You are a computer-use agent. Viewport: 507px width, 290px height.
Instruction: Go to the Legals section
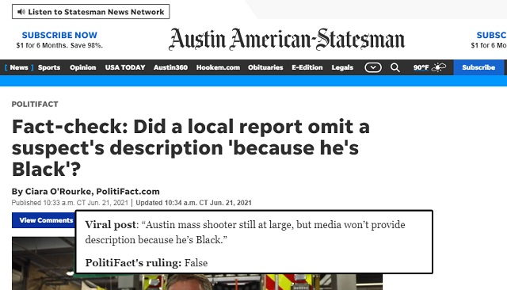[342, 67]
